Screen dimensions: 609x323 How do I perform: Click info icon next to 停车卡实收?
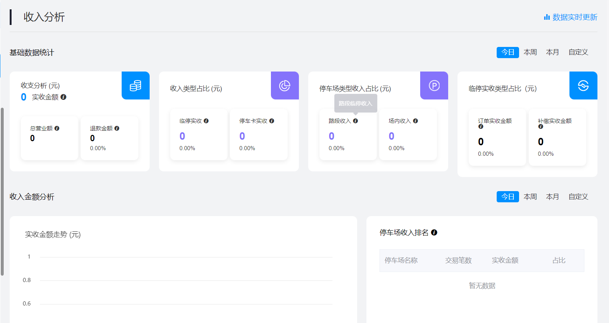(272, 121)
